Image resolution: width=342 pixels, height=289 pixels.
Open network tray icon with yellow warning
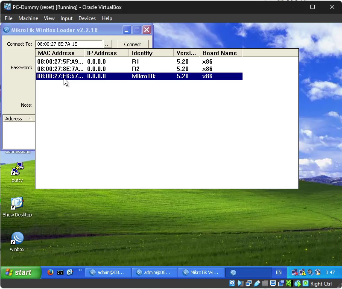pos(302,272)
